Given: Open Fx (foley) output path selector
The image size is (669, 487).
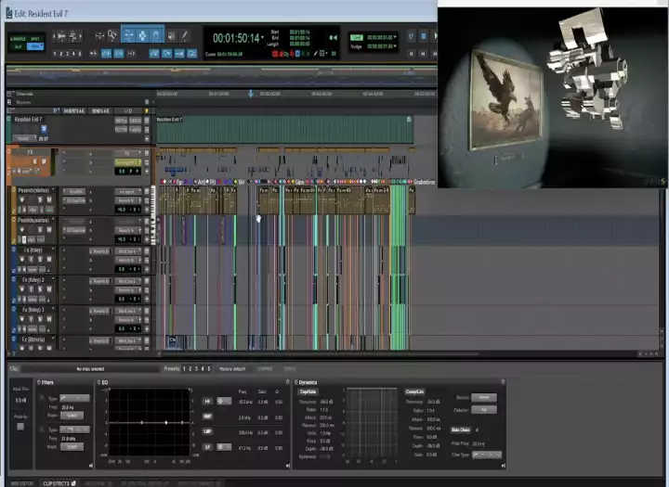Looking at the screenshot, I should point(127,260).
